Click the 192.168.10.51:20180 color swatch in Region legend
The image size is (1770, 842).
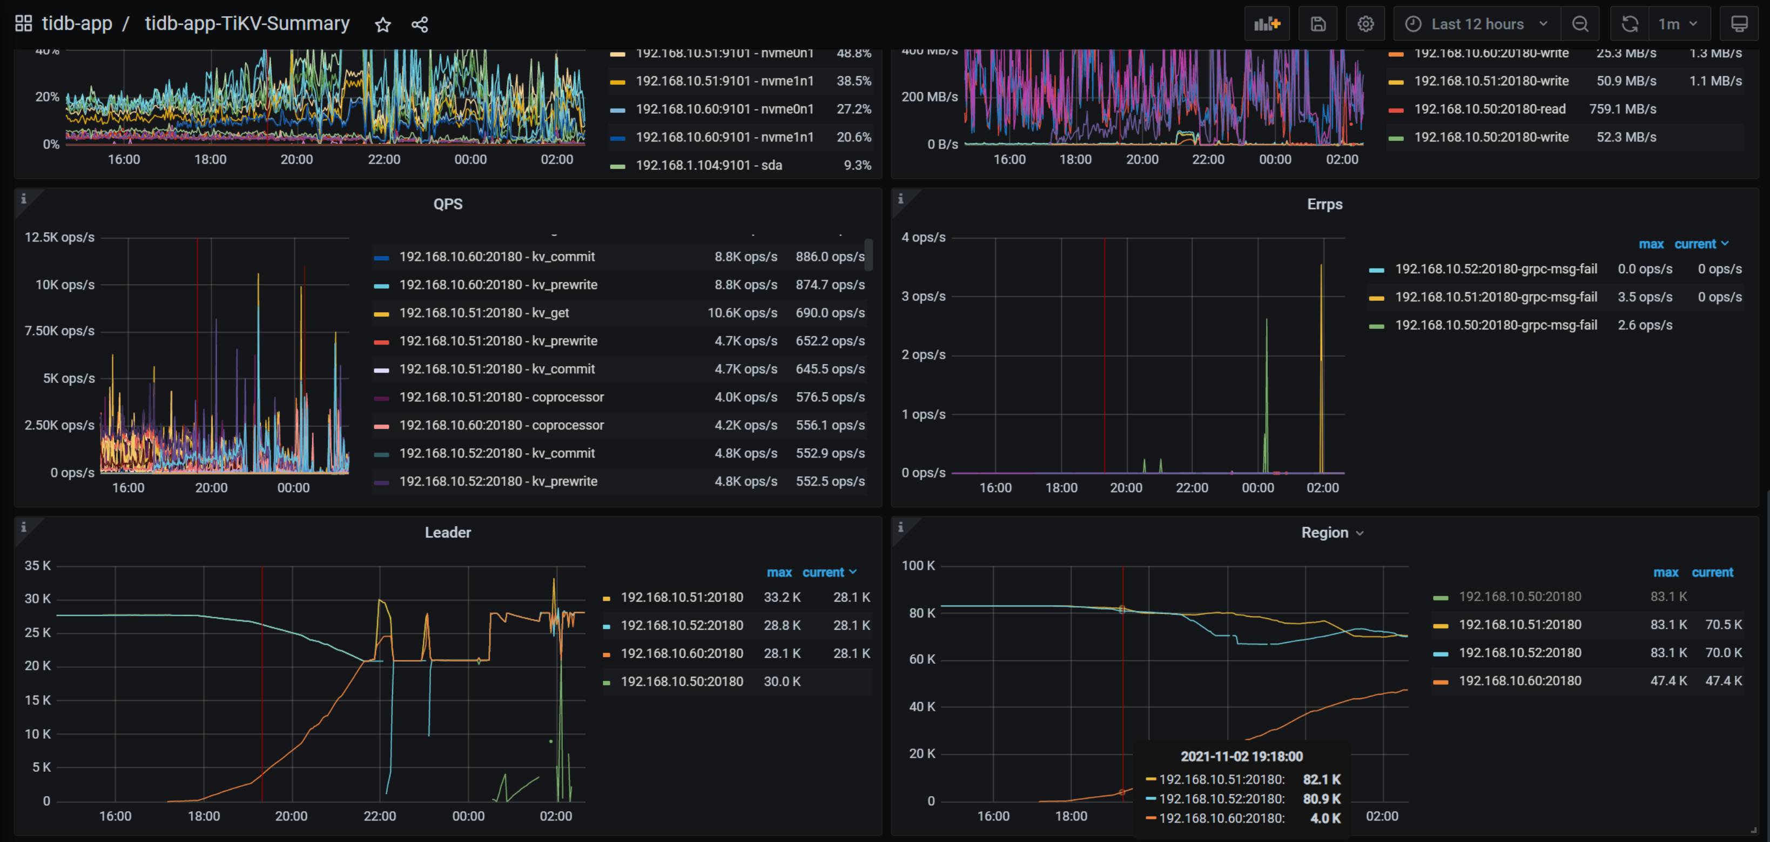pos(1440,625)
